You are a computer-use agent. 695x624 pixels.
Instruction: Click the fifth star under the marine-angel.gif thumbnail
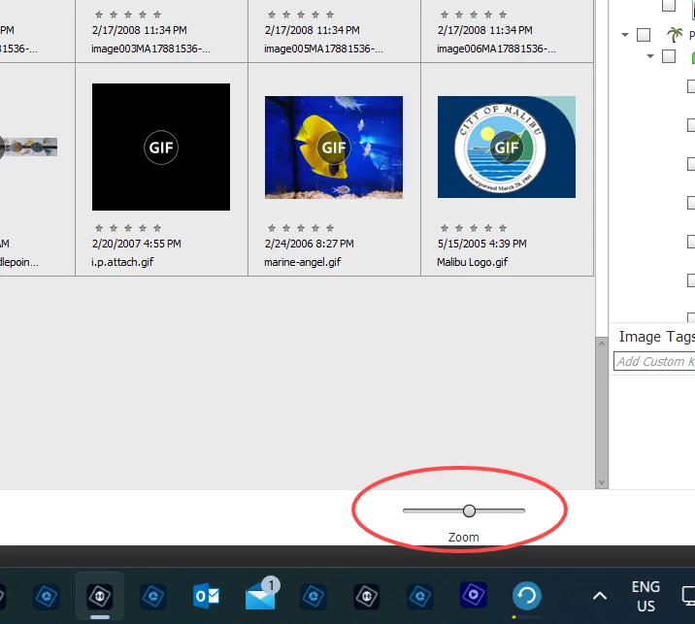(330, 228)
